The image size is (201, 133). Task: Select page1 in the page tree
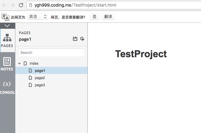(40, 71)
